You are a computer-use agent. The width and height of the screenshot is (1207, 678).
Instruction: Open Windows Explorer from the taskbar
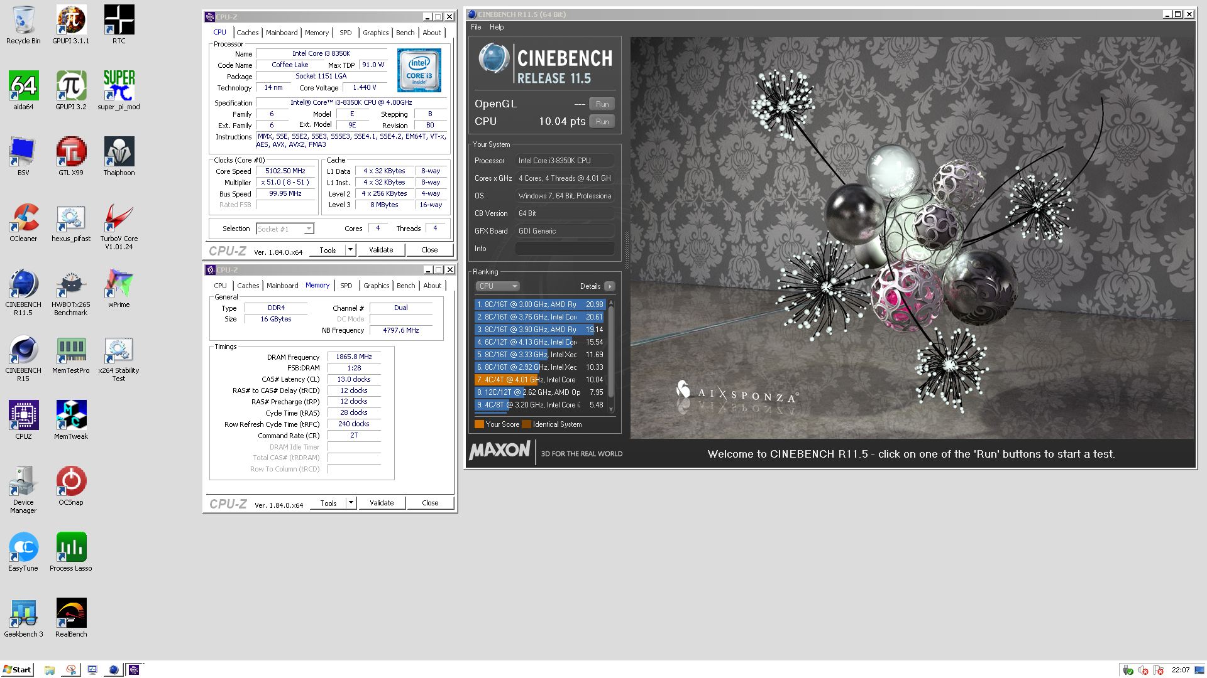click(50, 670)
